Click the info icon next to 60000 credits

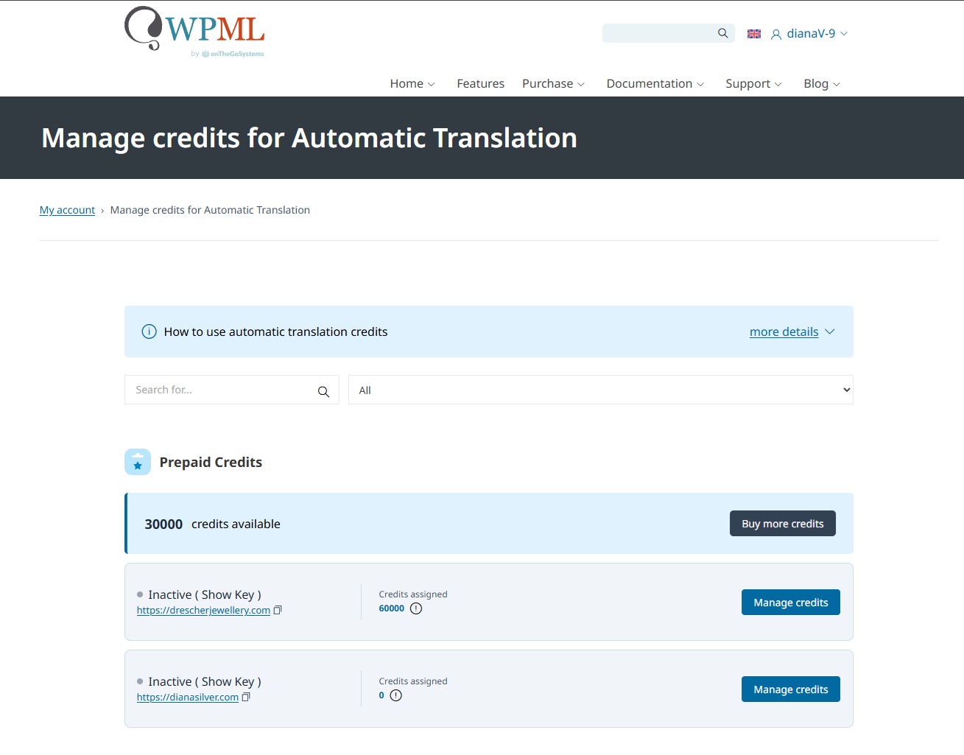(x=416, y=608)
